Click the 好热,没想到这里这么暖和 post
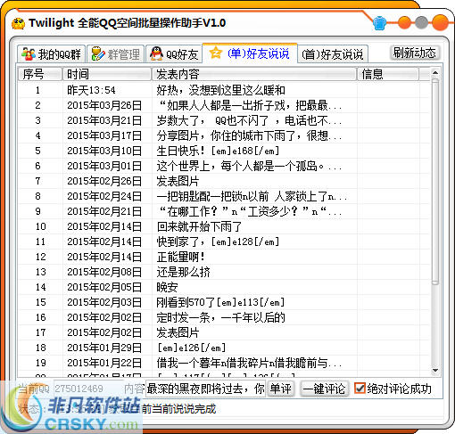 click(220, 90)
